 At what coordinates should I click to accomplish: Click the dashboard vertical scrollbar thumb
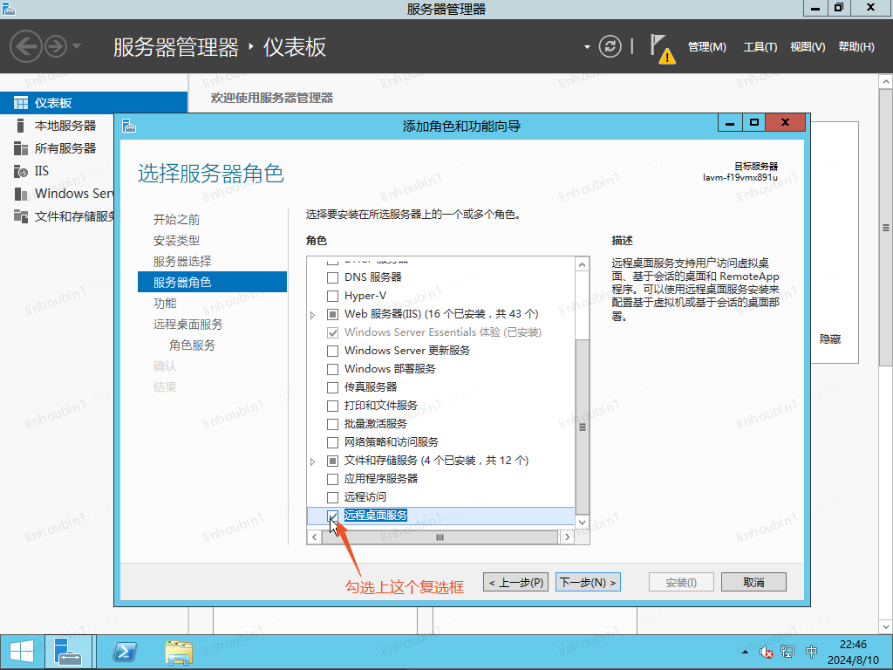coord(886,228)
